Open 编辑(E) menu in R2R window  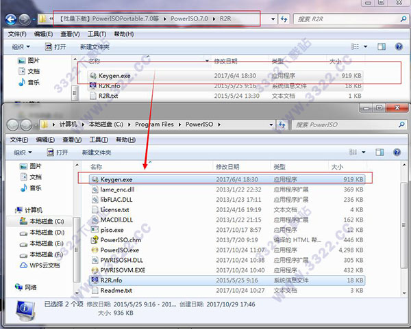click(x=43, y=34)
